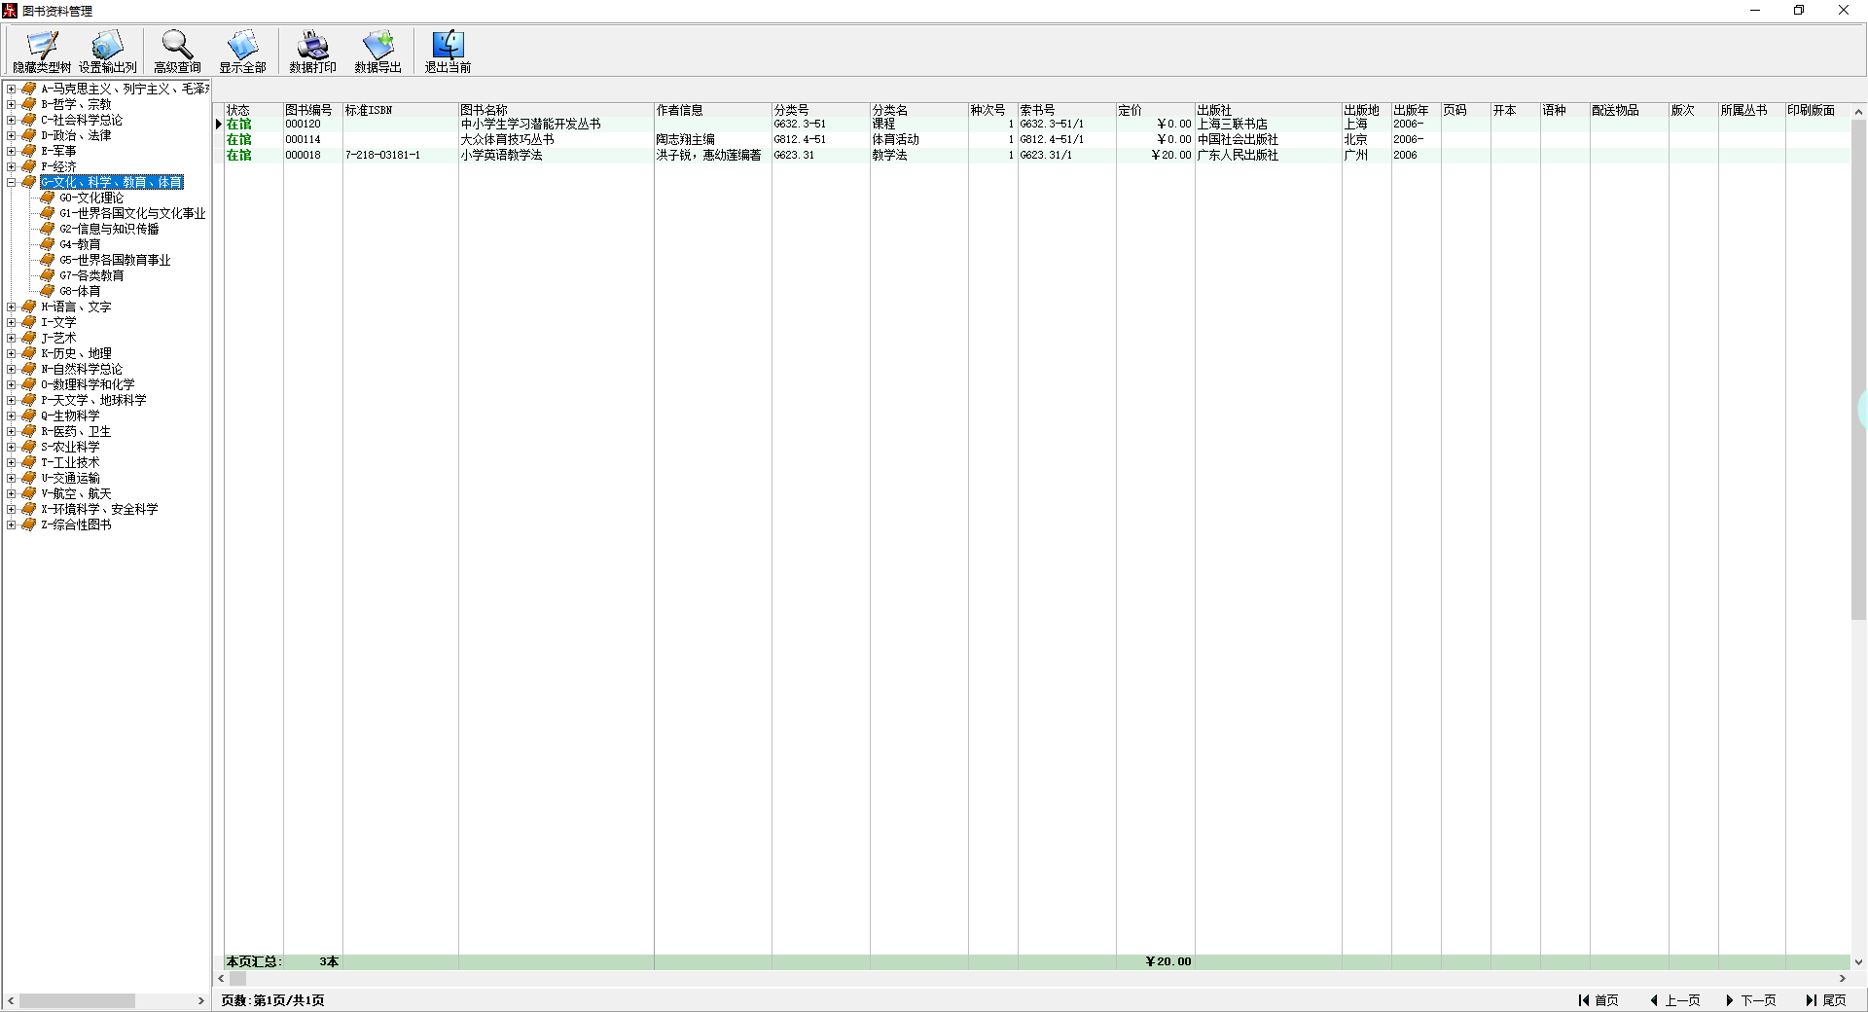Click ISBN cell 7-218-03181-1
The width and height of the screenshot is (1868, 1012).
(401, 155)
